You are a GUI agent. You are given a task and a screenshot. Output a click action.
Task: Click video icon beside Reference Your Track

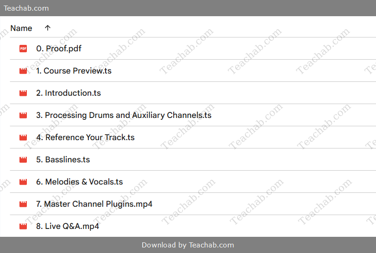tap(23, 137)
